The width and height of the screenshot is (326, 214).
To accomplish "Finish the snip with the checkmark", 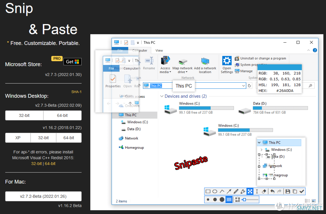I will (302, 191).
